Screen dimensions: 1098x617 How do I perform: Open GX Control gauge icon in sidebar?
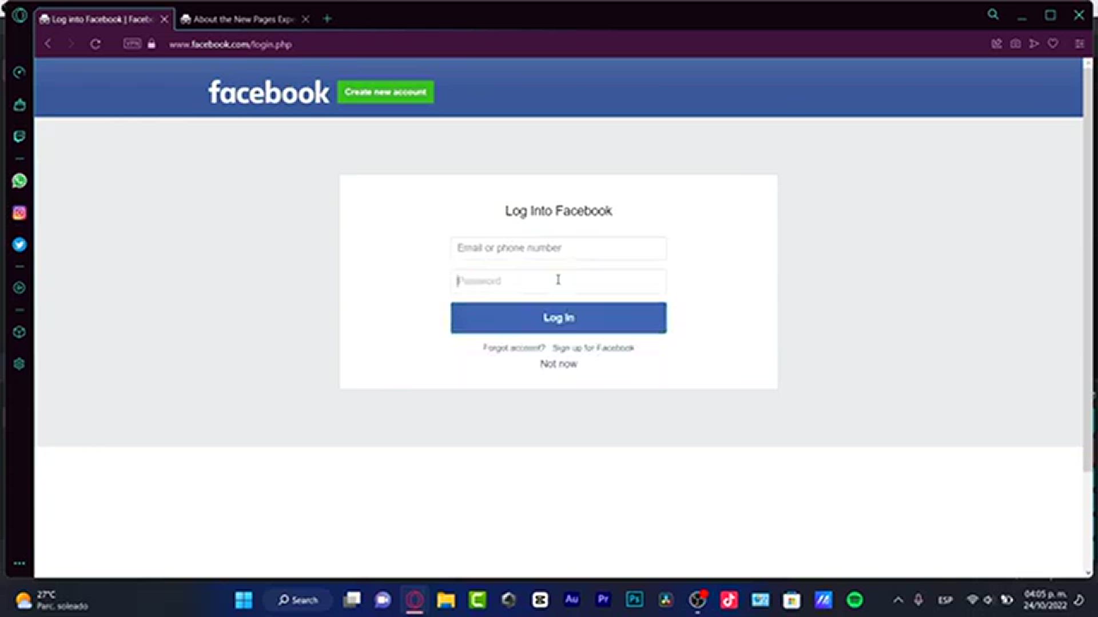click(x=19, y=73)
